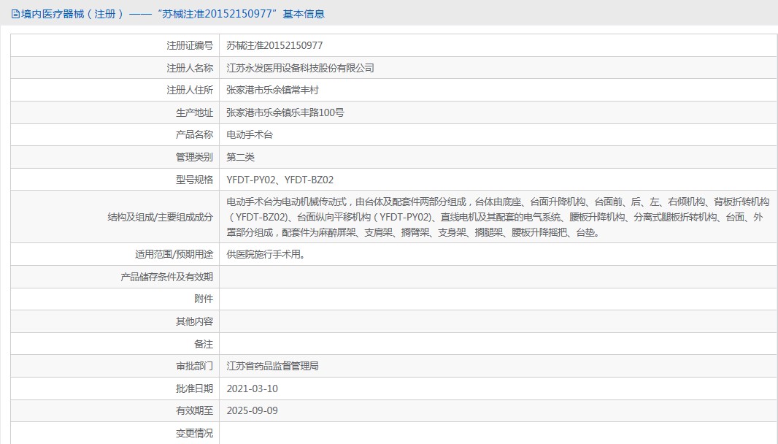Select approving department 江苏省药品监督管理局
This screenshot has width=778, height=444.
click(272, 366)
